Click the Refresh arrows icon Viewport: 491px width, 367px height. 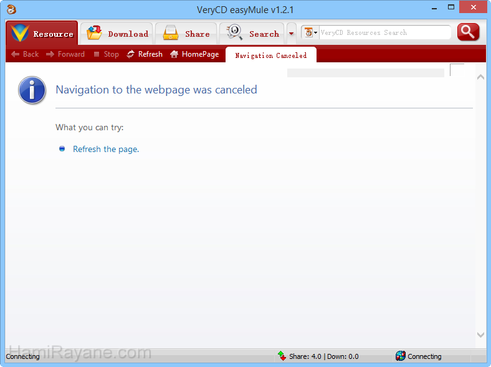(131, 54)
